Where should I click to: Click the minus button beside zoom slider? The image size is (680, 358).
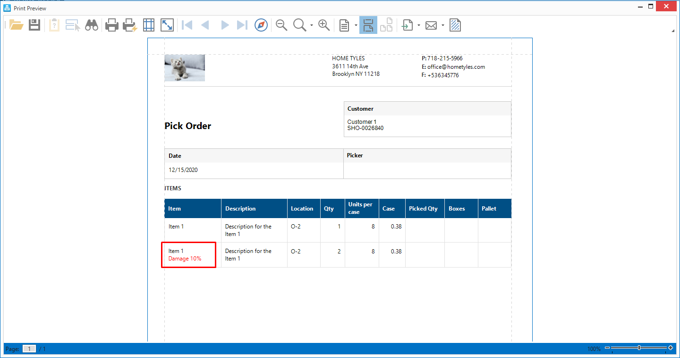pos(607,348)
